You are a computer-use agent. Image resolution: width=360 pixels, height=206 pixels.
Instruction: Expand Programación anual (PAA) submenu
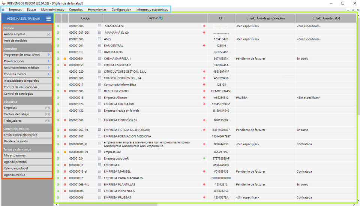[x=49, y=55]
